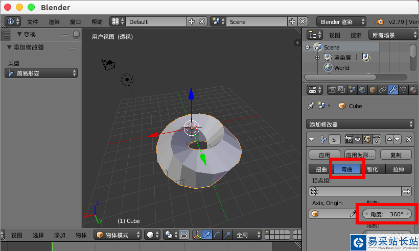Toggle modifier adjust edit cage icon
The image size is (419, 251).
tap(377, 139)
